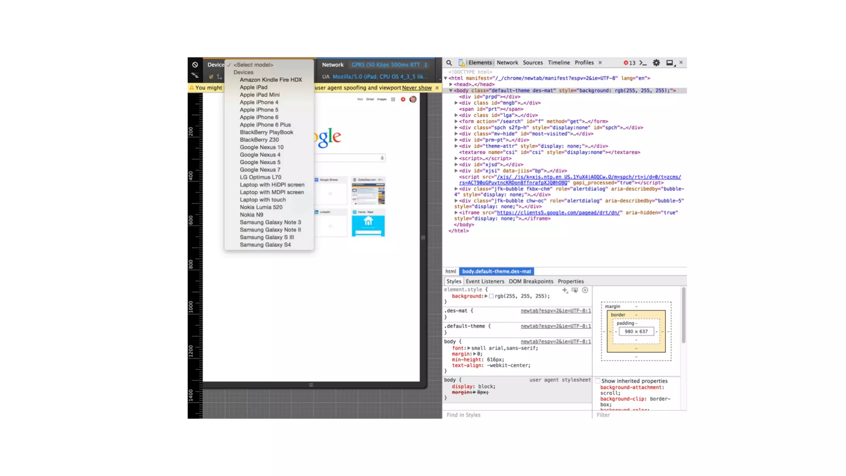
Task: Expand the div id mngb node
Action: pyautogui.click(x=456, y=103)
